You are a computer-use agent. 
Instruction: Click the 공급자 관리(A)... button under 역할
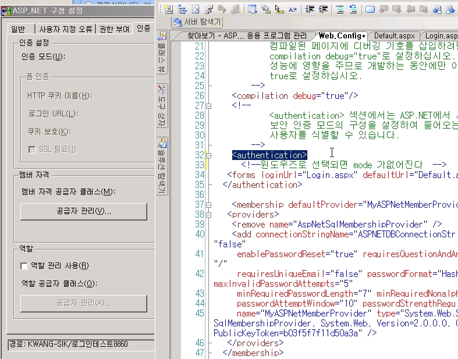point(84,303)
